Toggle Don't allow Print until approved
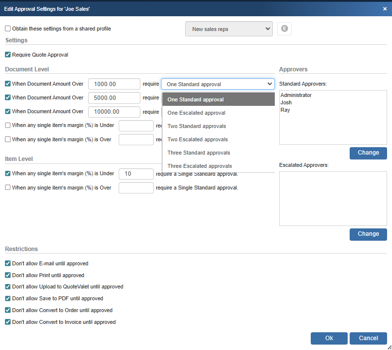 8,275
